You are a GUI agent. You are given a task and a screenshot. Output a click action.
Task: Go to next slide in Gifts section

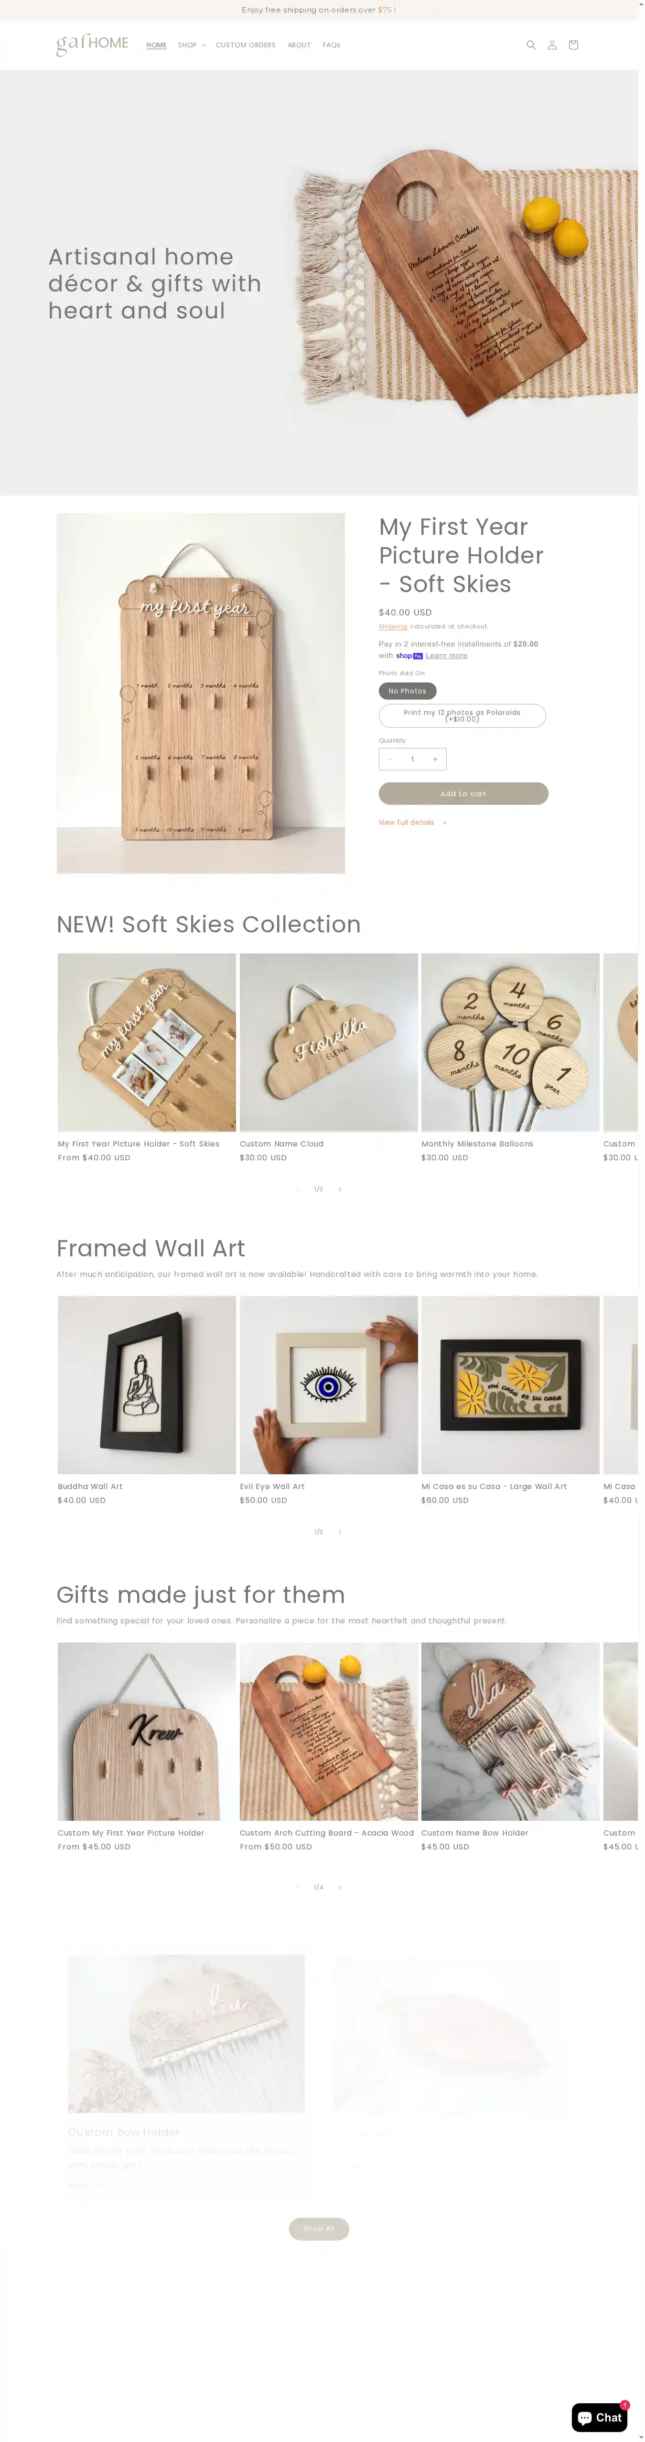tap(340, 1888)
